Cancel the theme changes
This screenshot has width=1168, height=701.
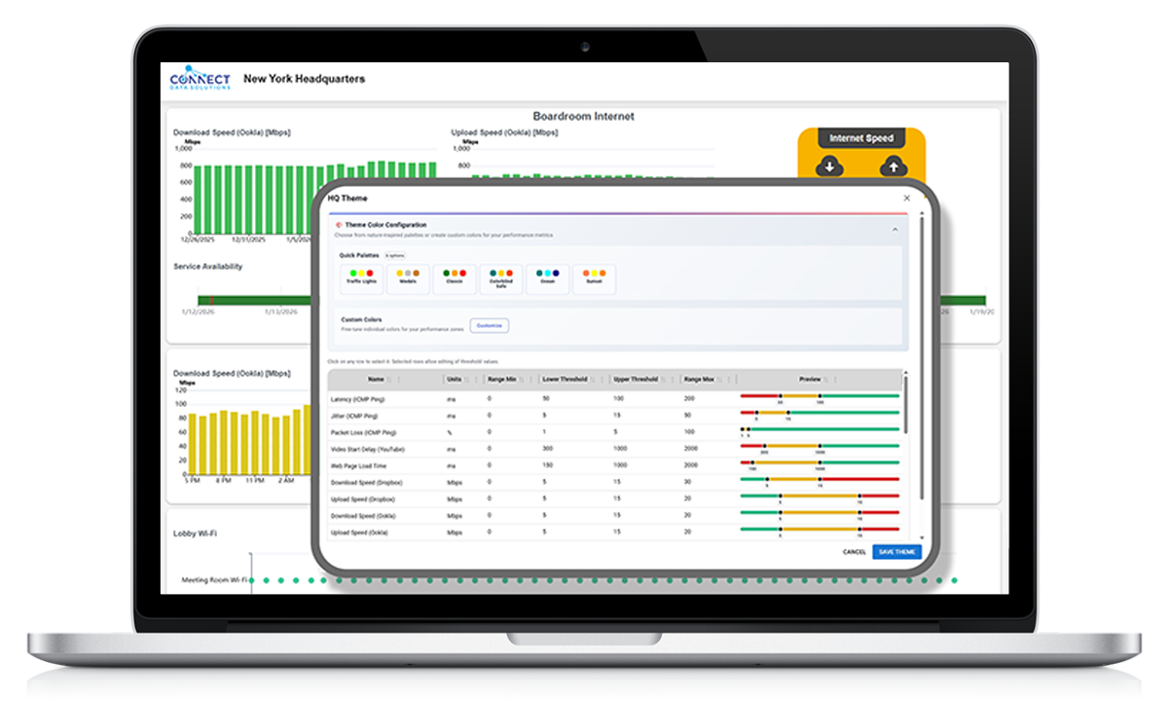pos(854,552)
